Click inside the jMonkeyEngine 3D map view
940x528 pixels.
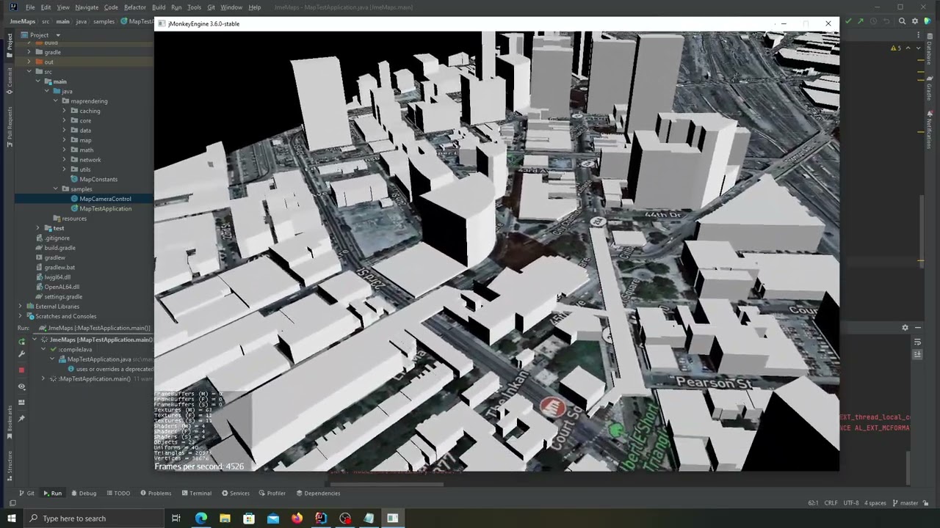[496, 249]
